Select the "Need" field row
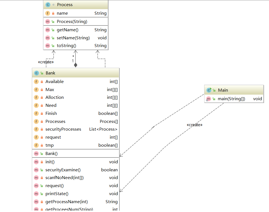 (x=51, y=105)
